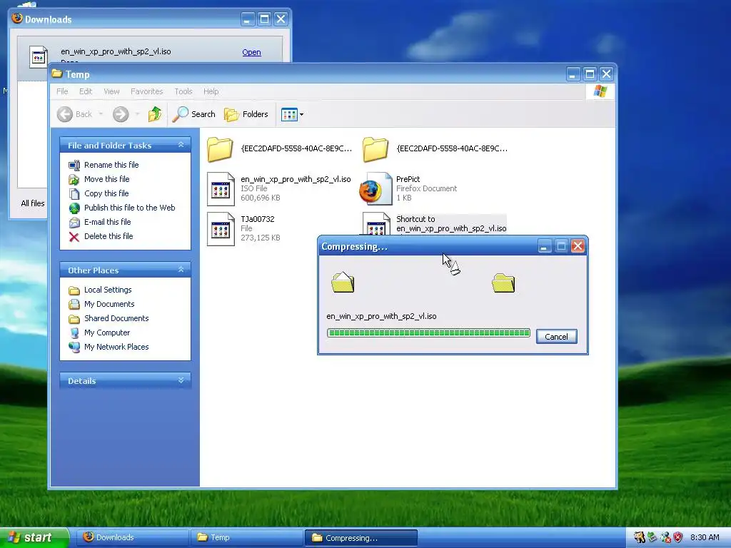This screenshot has height=548, width=731.
Task: Open the Start menu
Action: (x=34, y=537)
